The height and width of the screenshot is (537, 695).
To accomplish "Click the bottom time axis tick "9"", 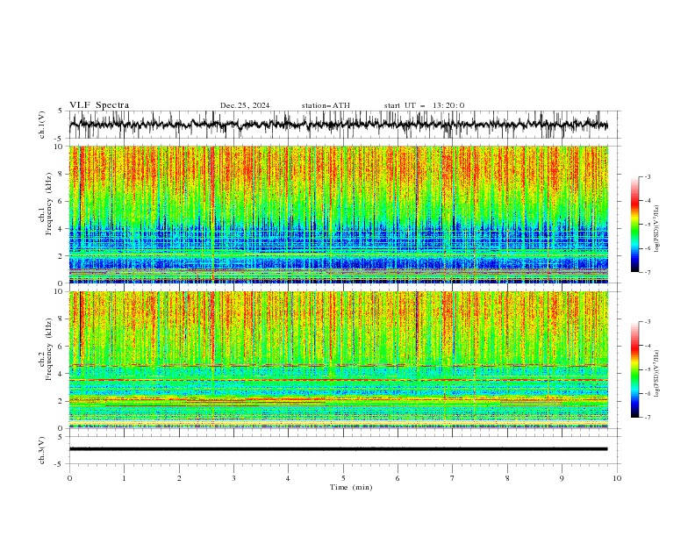I will point(562,478).
